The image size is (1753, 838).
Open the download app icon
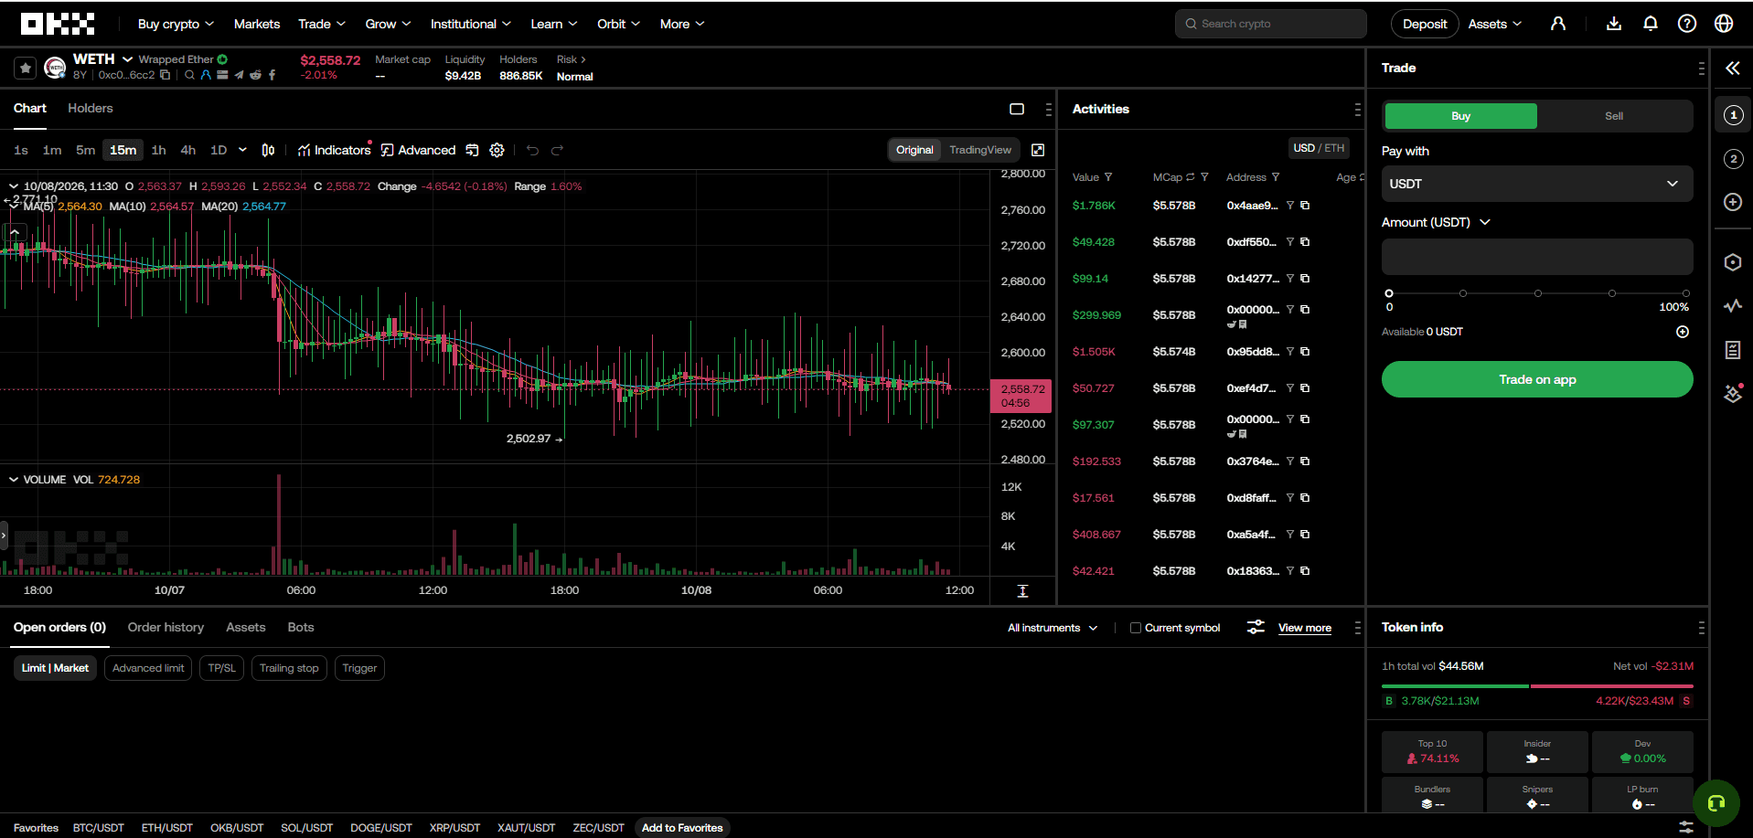click(x=1614, y=24)
